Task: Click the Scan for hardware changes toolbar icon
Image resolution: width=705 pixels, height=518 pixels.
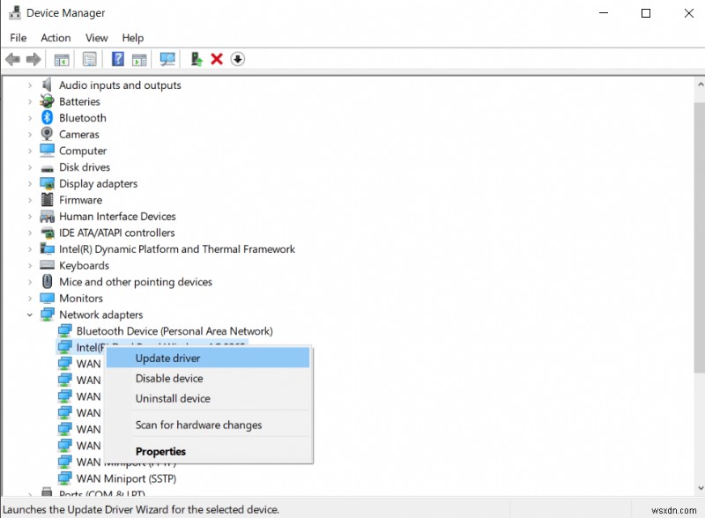Action: point(167,59)
